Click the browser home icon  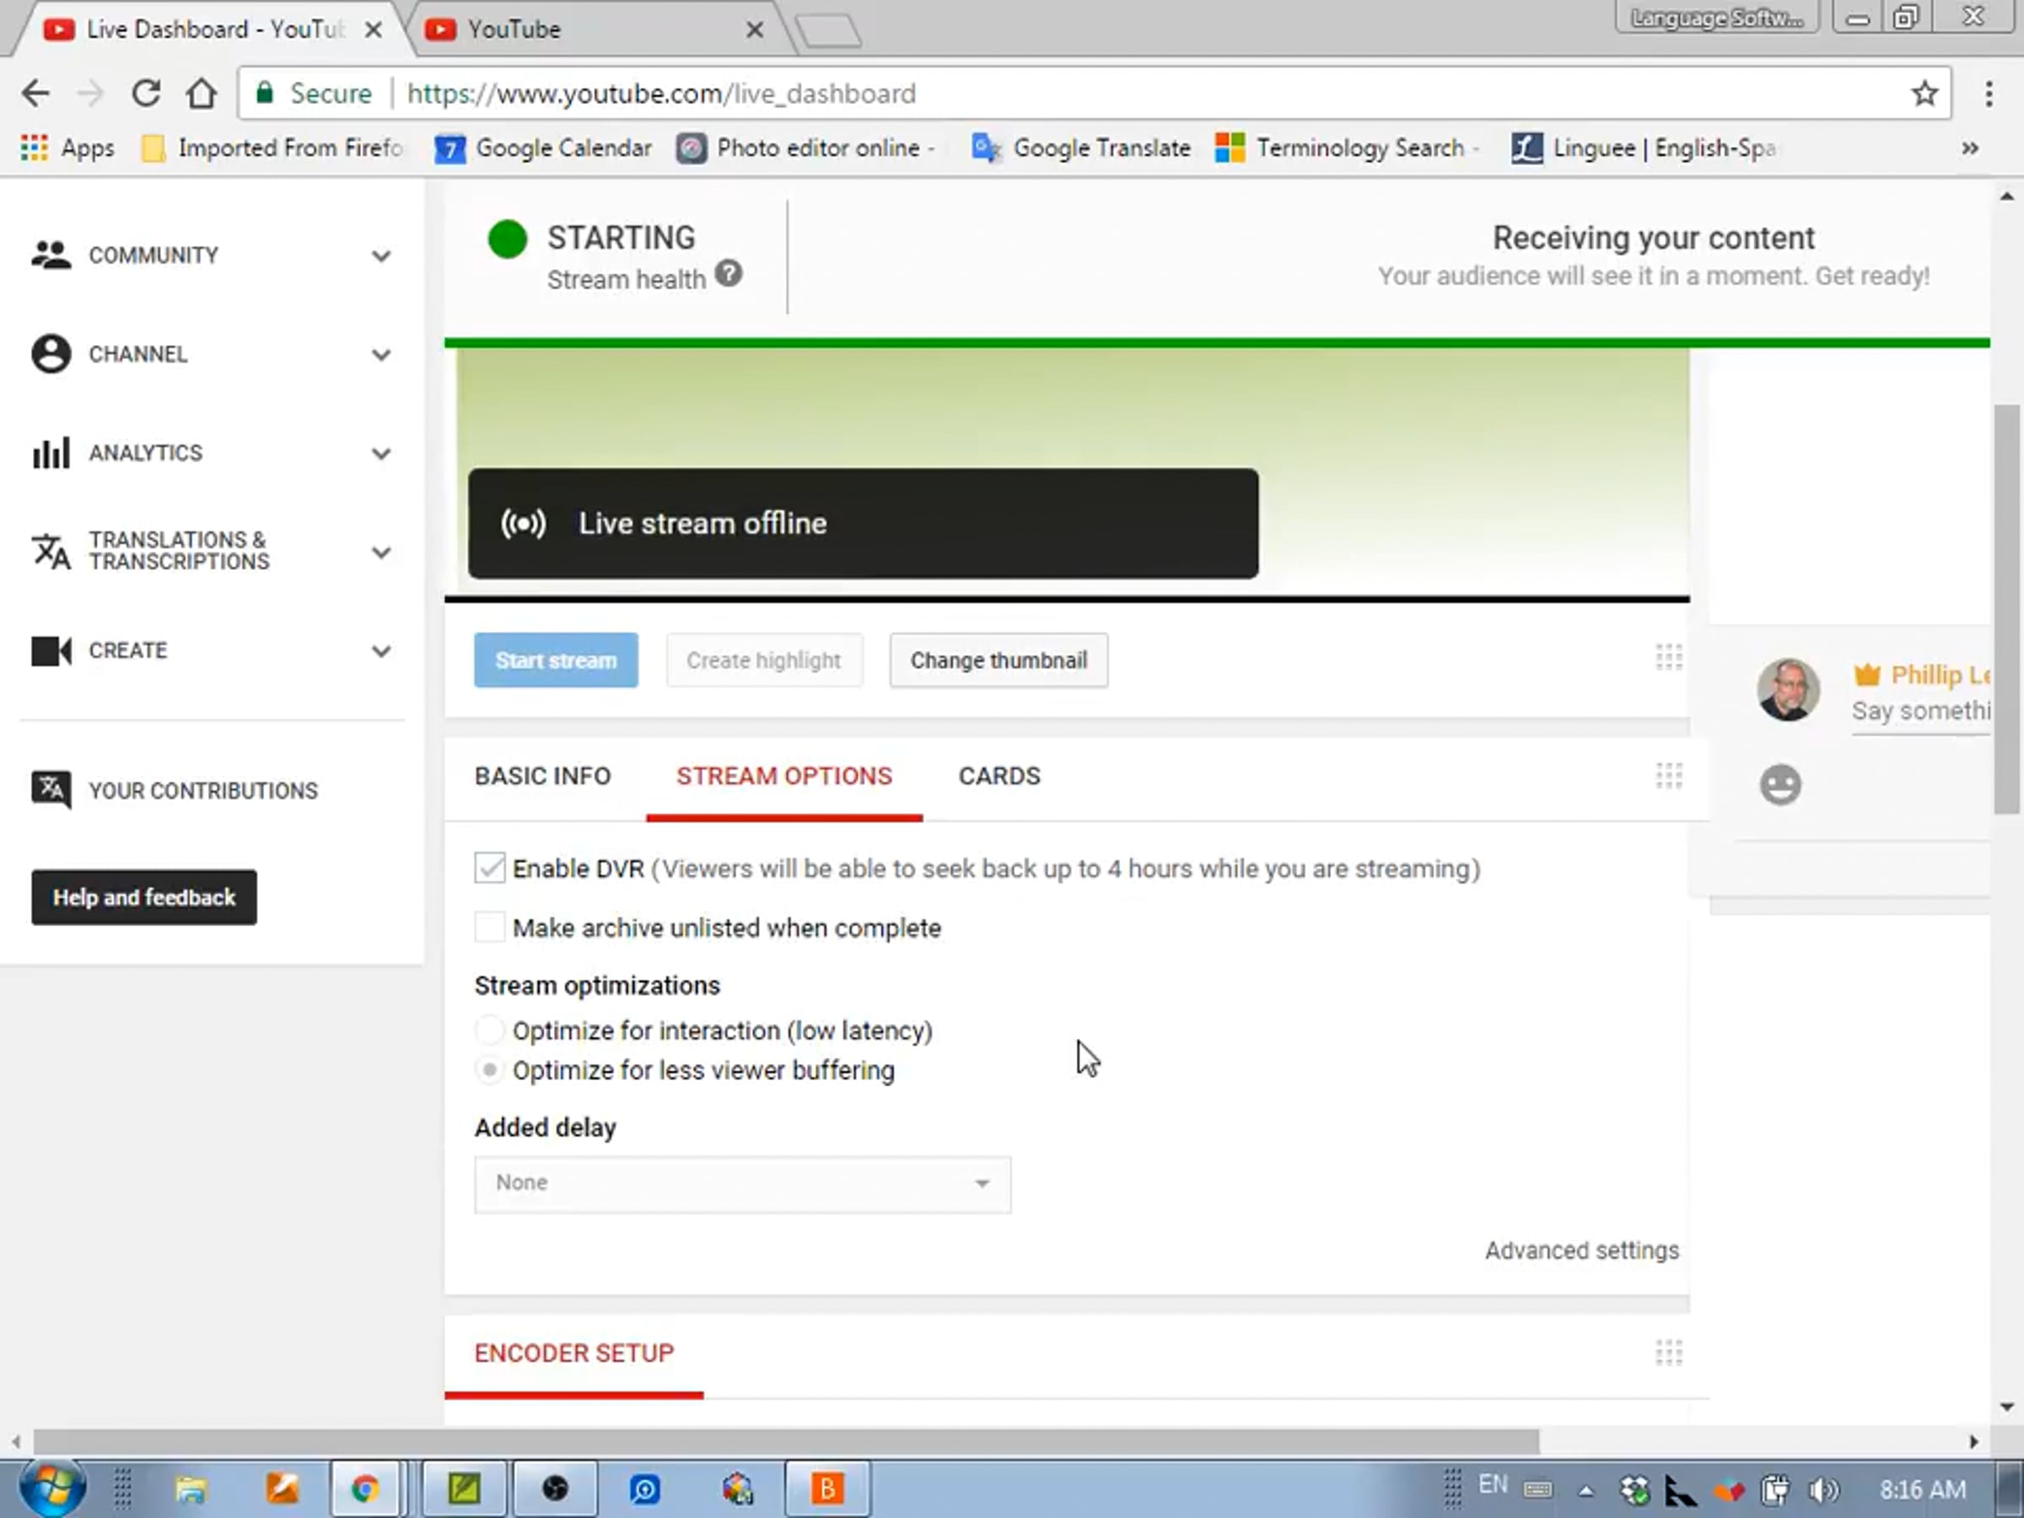coord(202,94)
